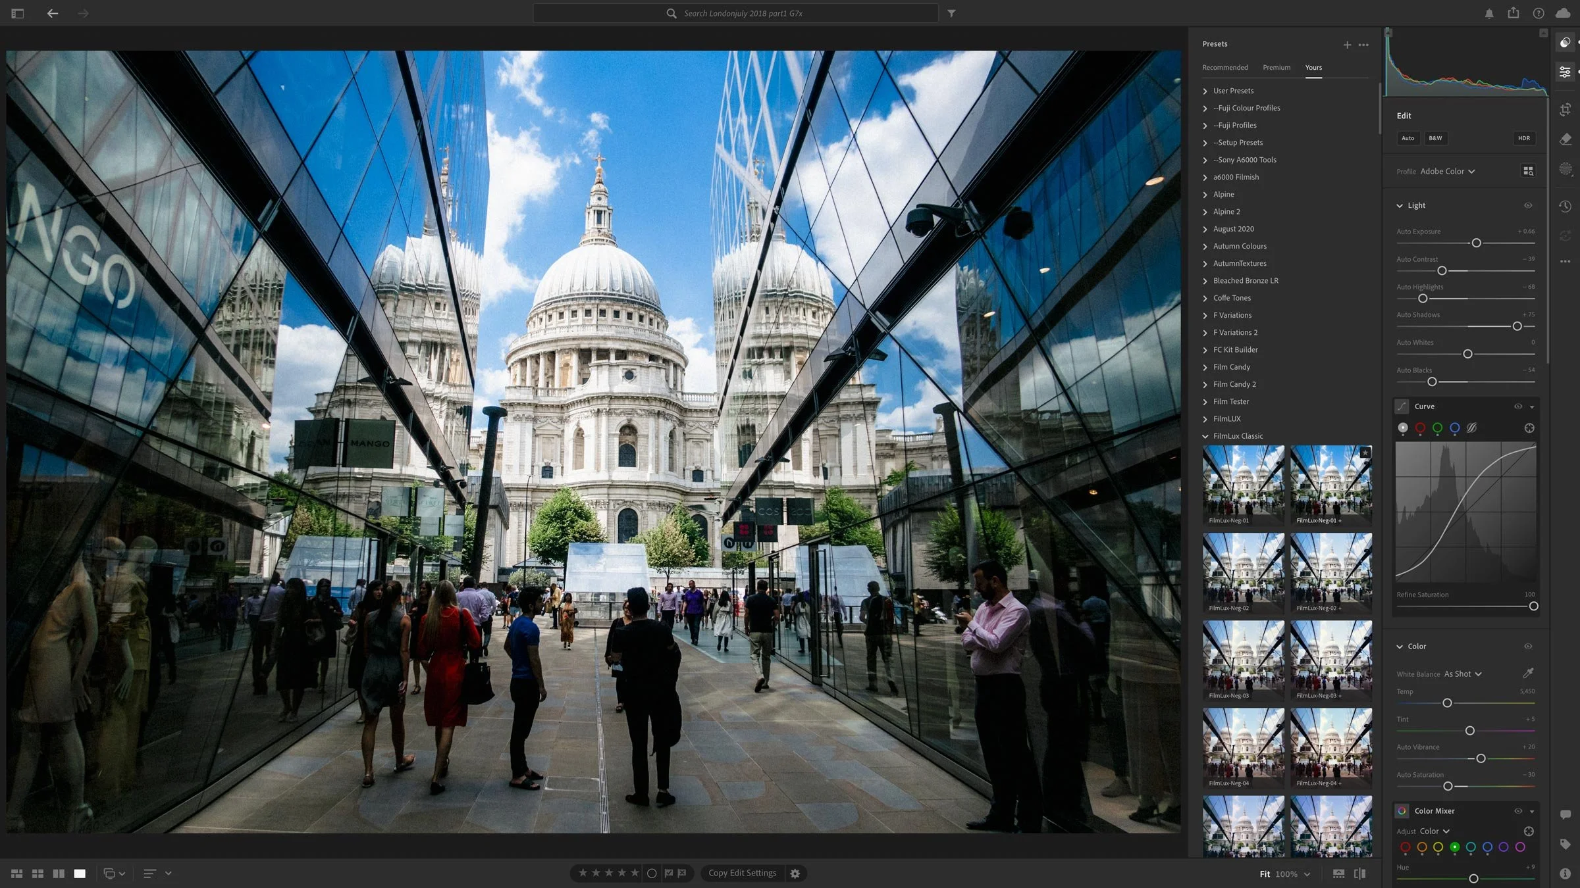
Task: Click the filter funnel beside search
Action: 951,13
